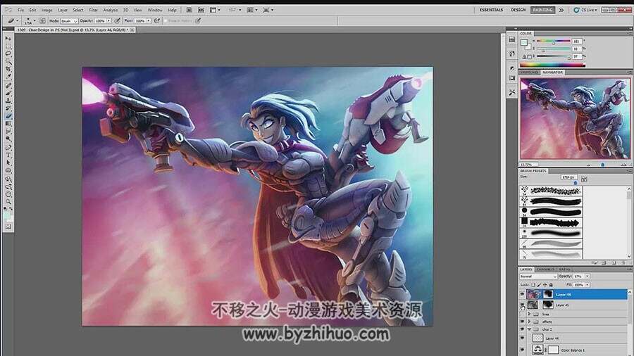This screenshot has height=356, width=634.
Task: Show more workspaces chevron
Action: (x=561, y=10)
